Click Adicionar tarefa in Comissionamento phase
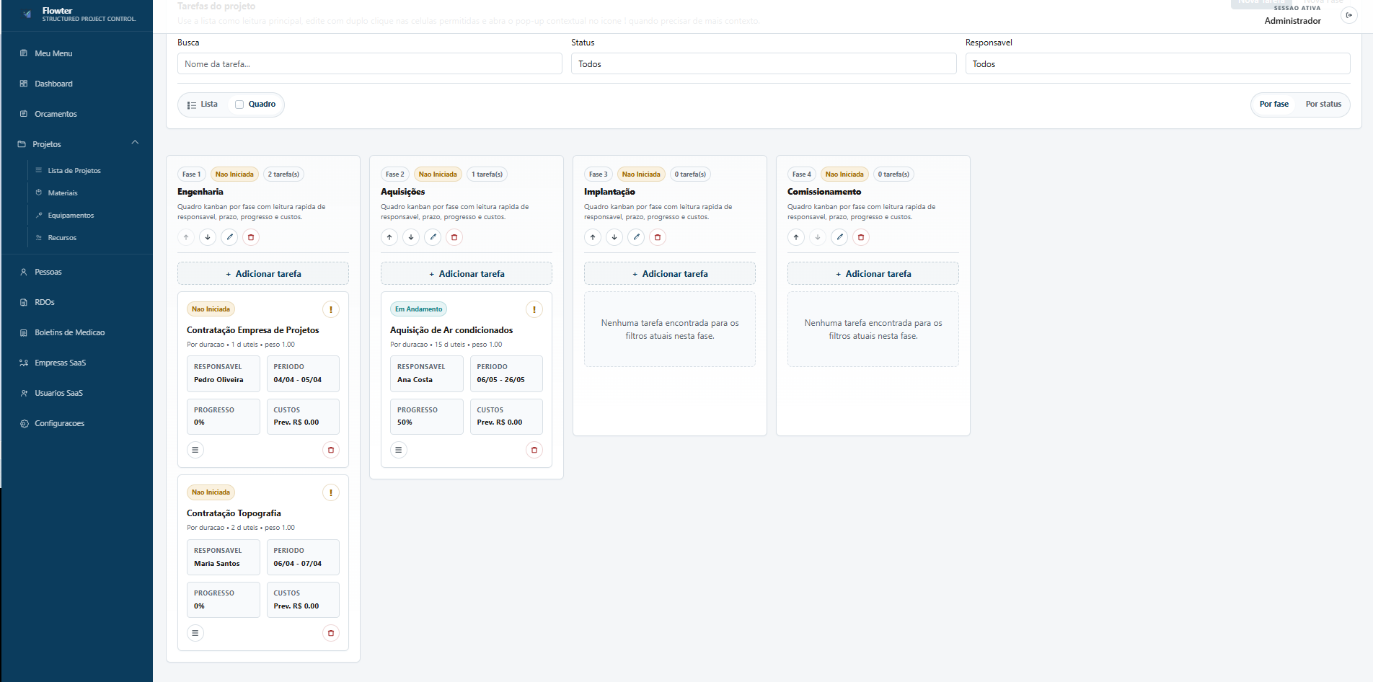1373x682 pixels. coord(873,273)
